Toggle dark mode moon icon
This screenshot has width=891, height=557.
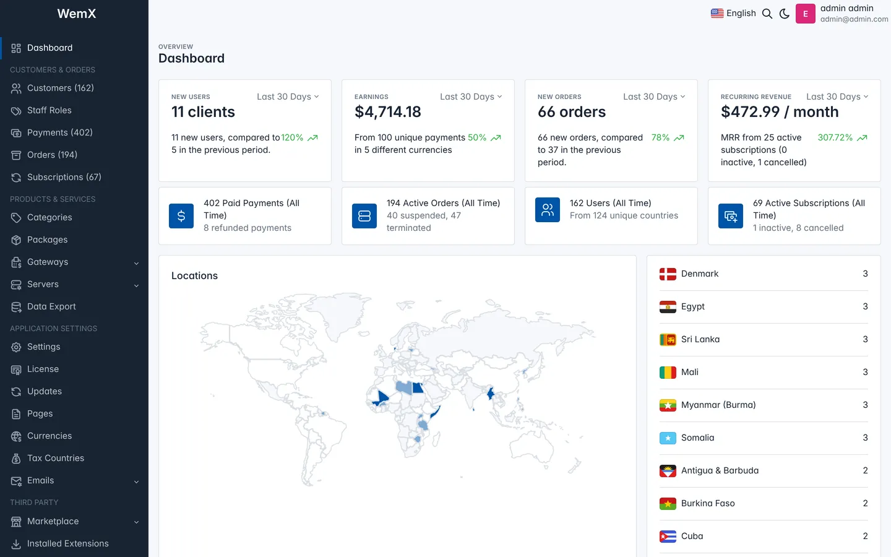click(x=785, y=14)
